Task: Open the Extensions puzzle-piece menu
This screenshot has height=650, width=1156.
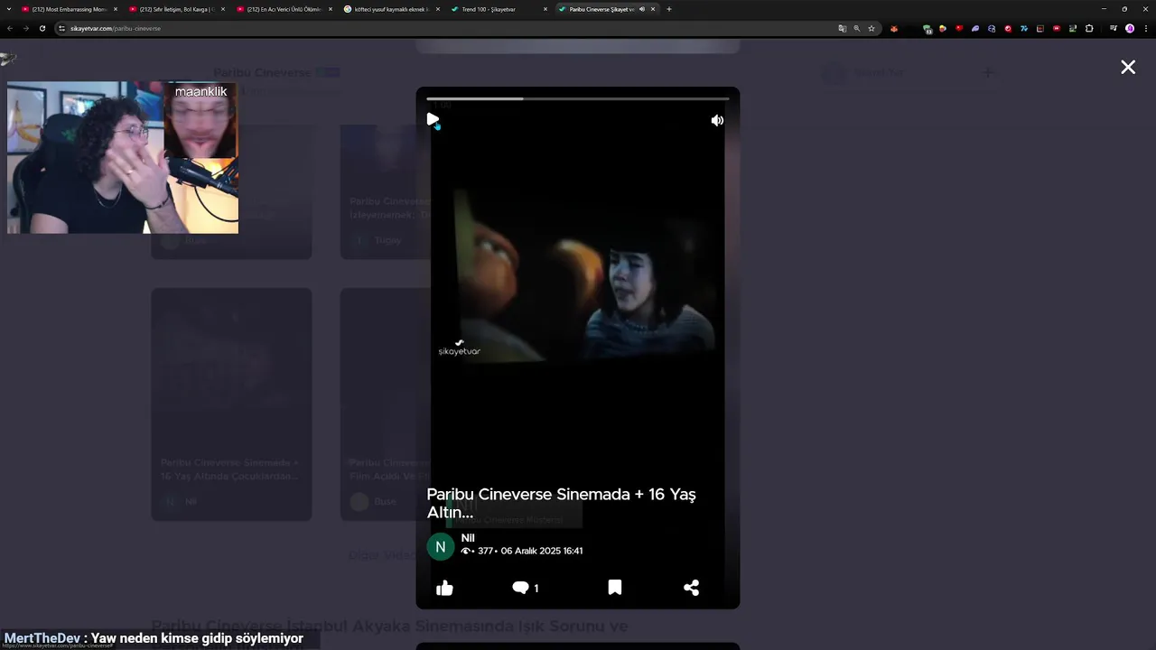Action: click(x=1089, y=28)
